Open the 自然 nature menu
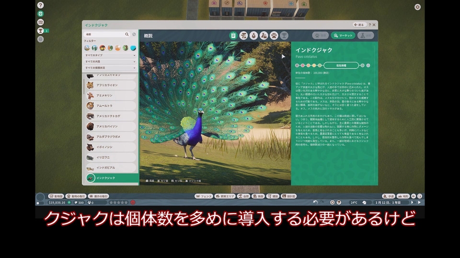 click(x=244, y=196)
